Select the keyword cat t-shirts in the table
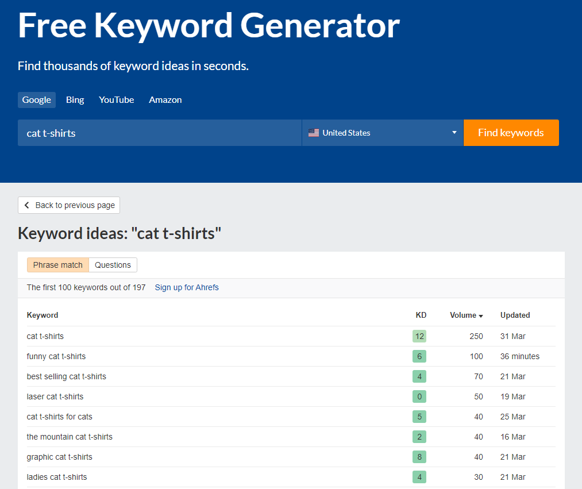Image resolution: width=582 pixels, height=489 pixels. click(45, 336)
